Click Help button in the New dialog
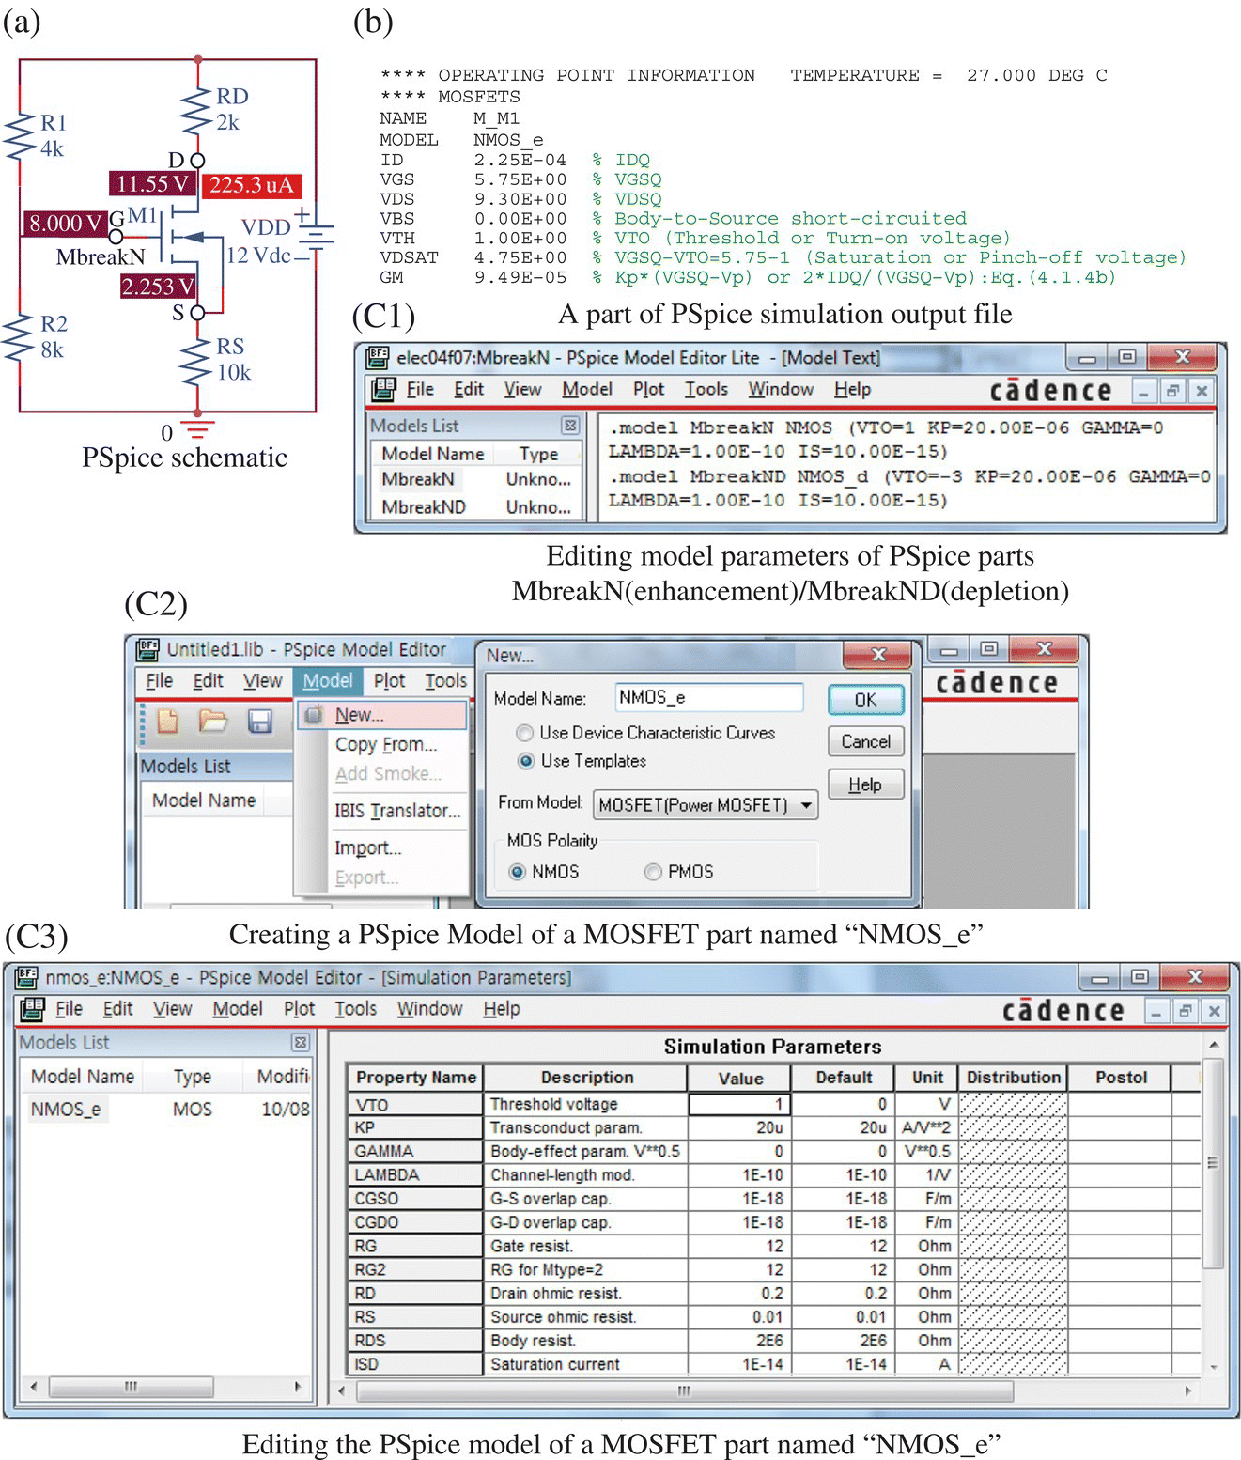The width and height of the screenshot is (1241, 1460). click(x=865, y=784)
